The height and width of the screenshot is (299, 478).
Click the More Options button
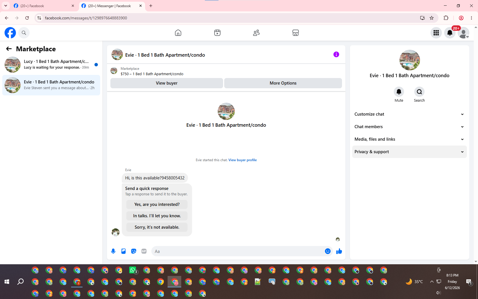pyautogui.click(x=283, y=83)
